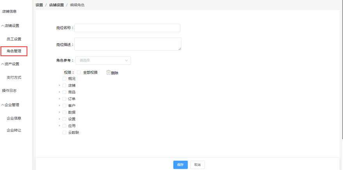Click the trash icon next to 删除
The image size is (343, 170).
tap(109, 72)
